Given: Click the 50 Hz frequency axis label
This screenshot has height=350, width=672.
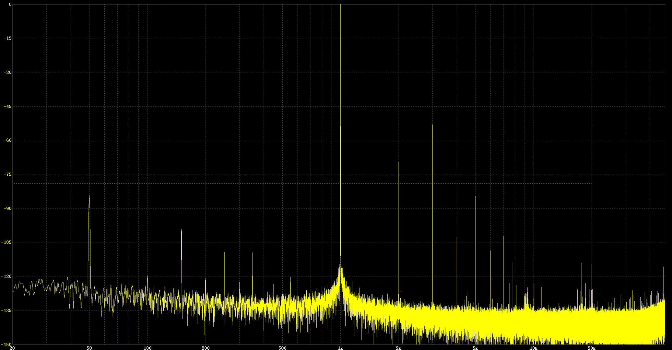Looking at the screenshot, I should 89,348.
